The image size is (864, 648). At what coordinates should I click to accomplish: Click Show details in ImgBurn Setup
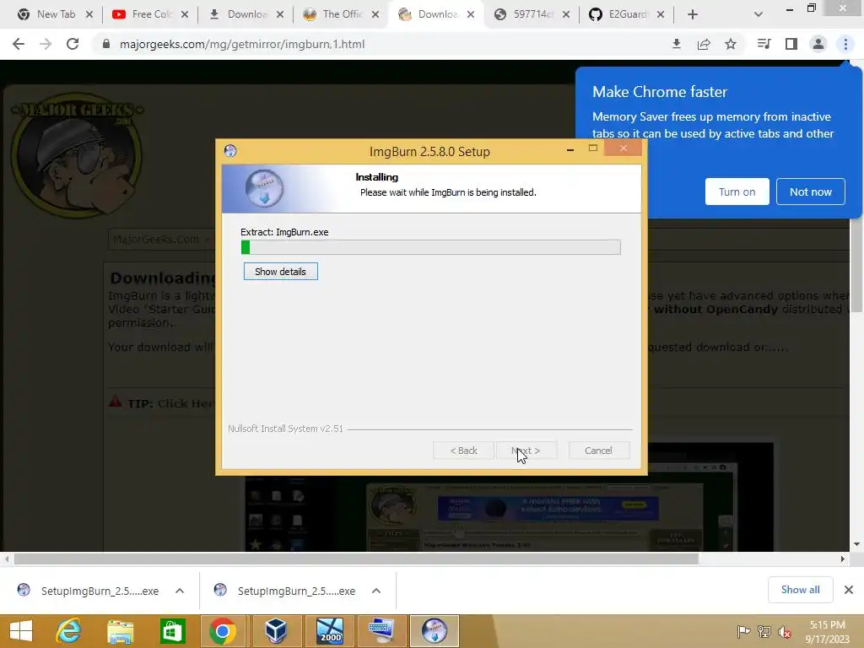coord(280,272)
